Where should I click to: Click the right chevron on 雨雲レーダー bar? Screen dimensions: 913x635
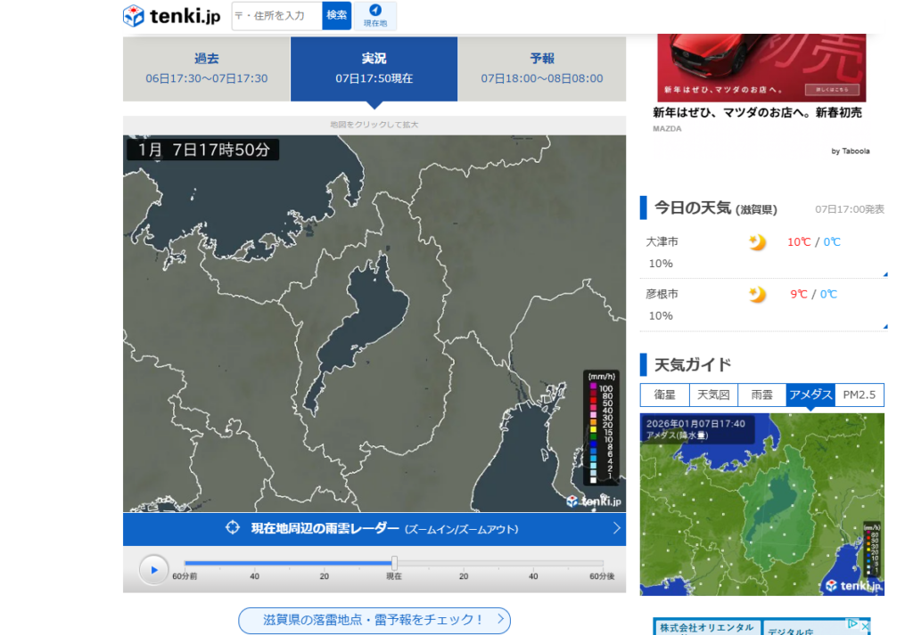[x=616, y=528]
